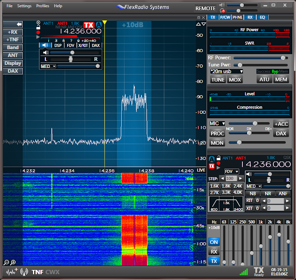Increase the tuning step with the right arrow
This screenshot has height=280, width=296.
click(x=240, y=179)
